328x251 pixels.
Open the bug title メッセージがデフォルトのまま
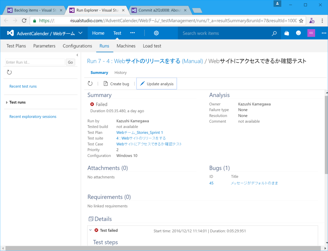click(x=254, y=183)
